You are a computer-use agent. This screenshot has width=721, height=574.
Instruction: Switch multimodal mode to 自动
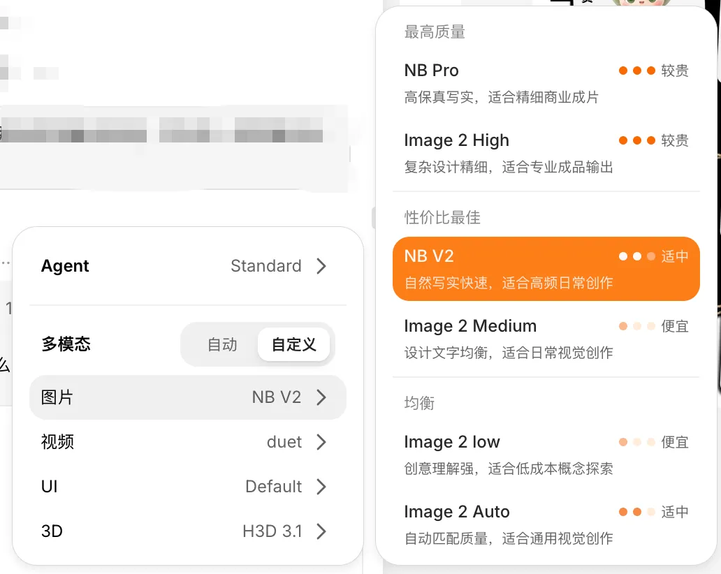click(x=222, y=344)
